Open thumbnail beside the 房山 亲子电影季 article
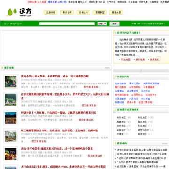The height and width of the screenshot is (169, 169). click(11, 154)
